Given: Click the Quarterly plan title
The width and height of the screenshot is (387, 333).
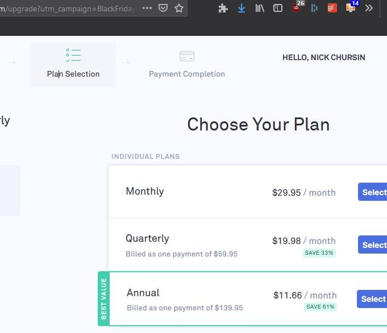Looking at the screenshot, I should point(147,238).
